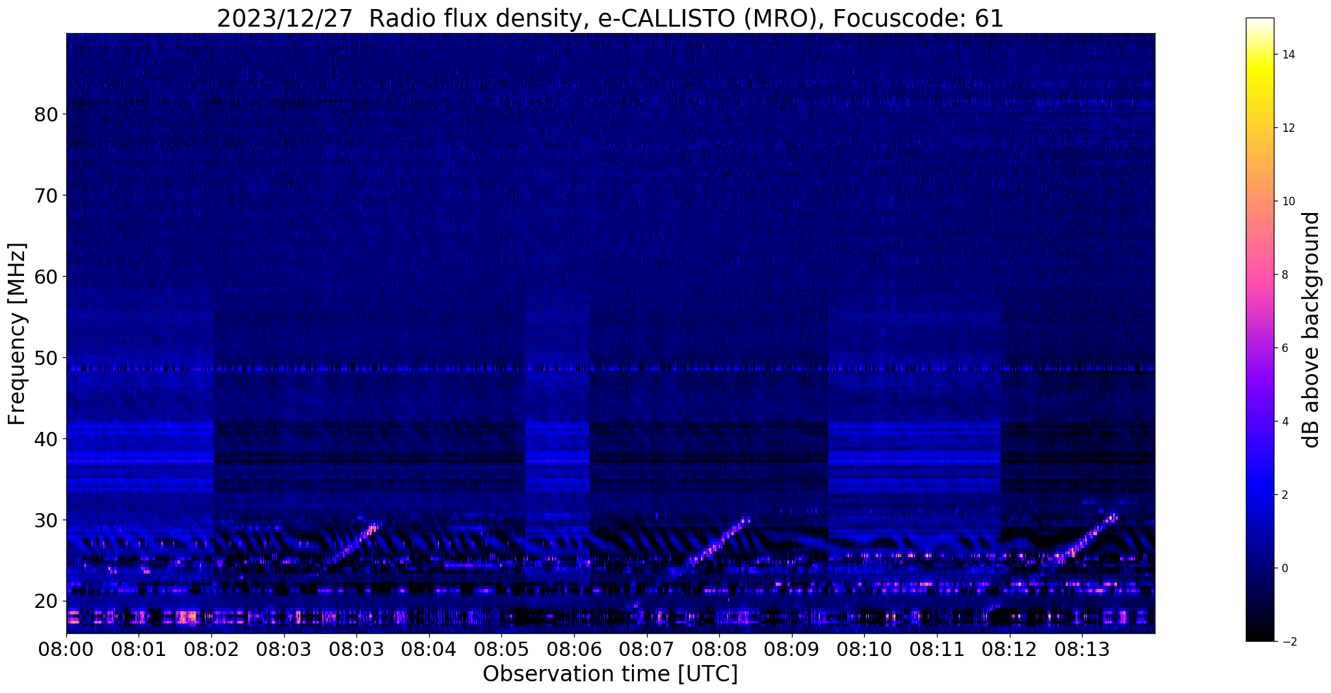Click the colorbar tick value 12
The width and height of the screenshot is (1331, 693).
[x=1287, y=128]
